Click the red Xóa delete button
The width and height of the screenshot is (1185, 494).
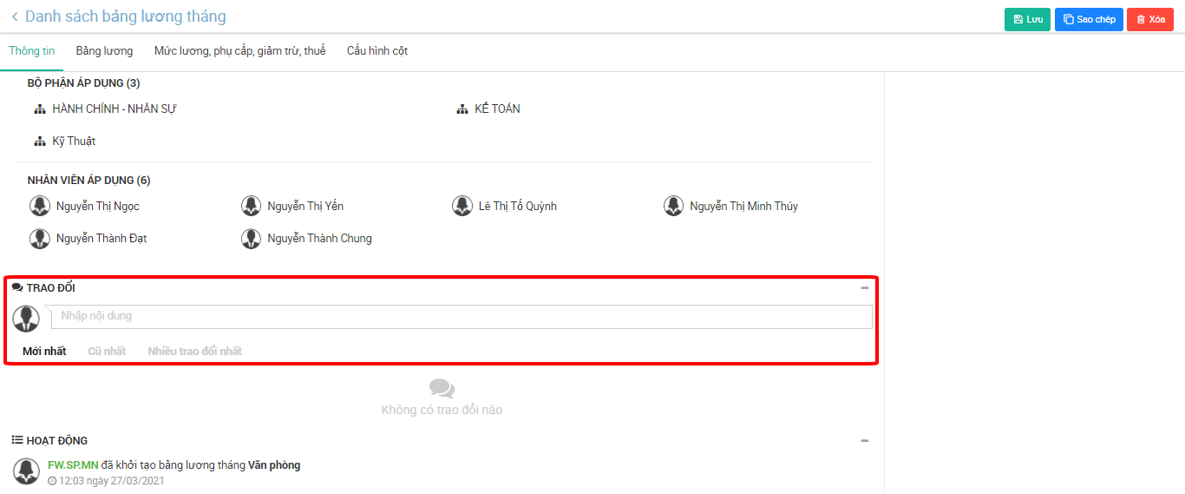point(1149,19)
